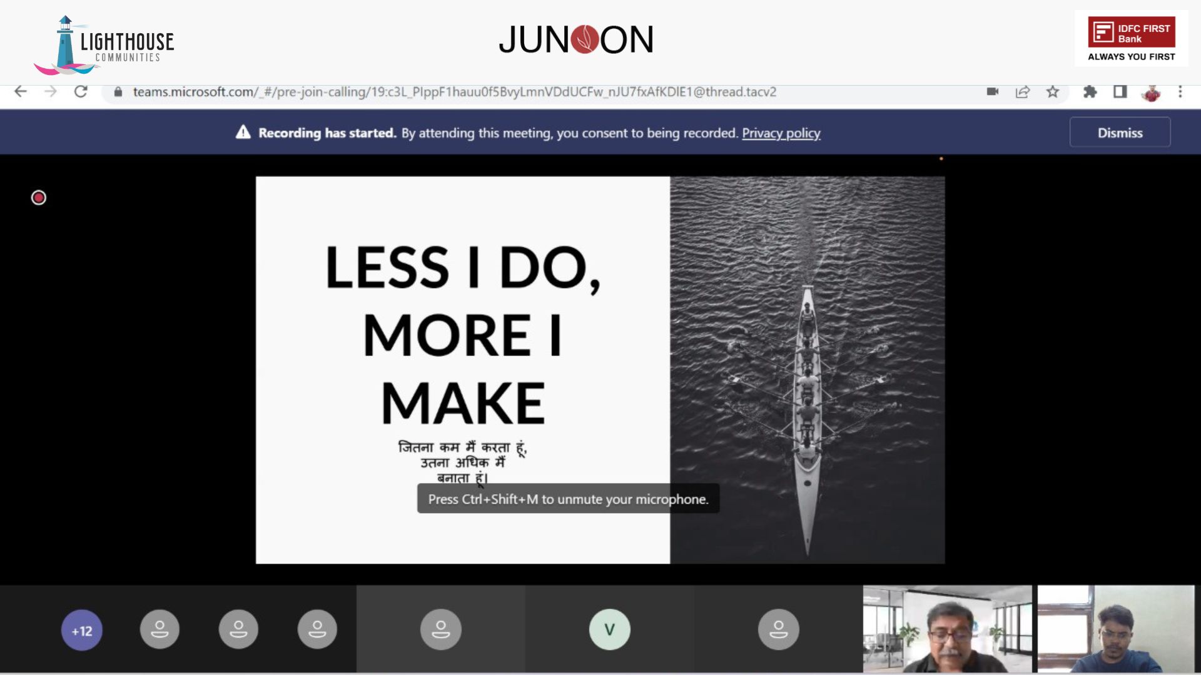Click the browser back arrow
Viewport: 1201px width, 675px height.
[x=21, y=92]
